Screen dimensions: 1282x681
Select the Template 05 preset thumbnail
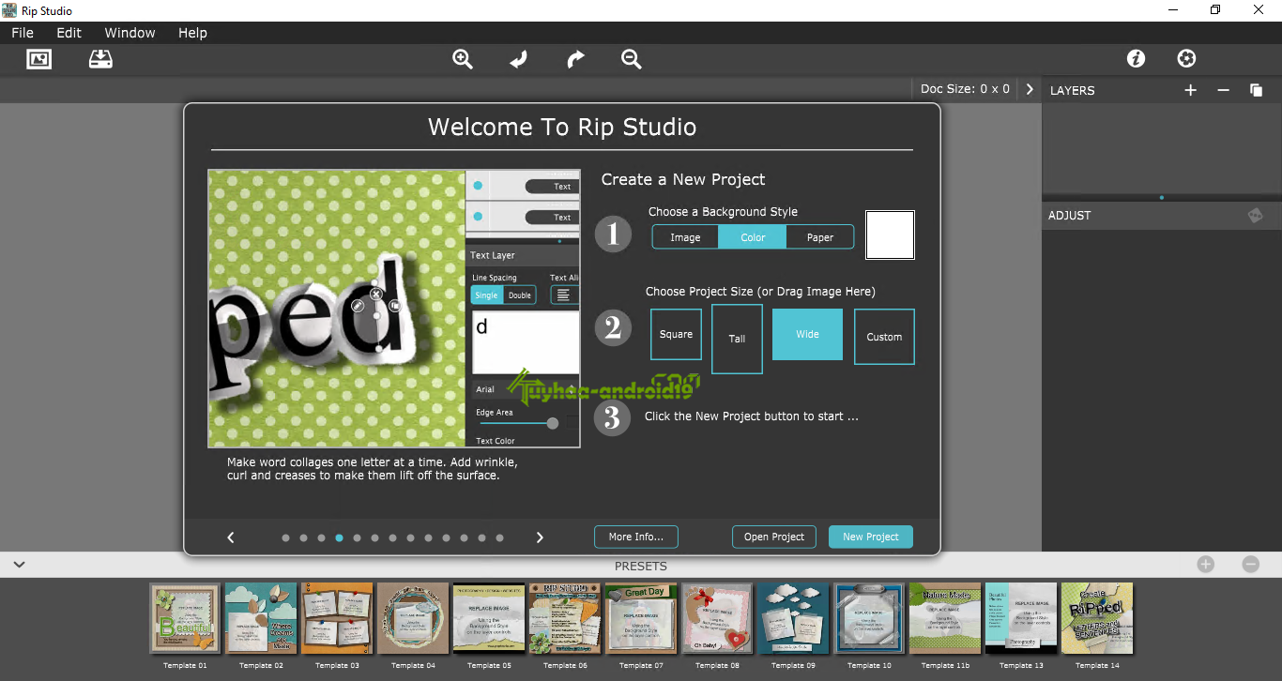[x=489, y=618]
